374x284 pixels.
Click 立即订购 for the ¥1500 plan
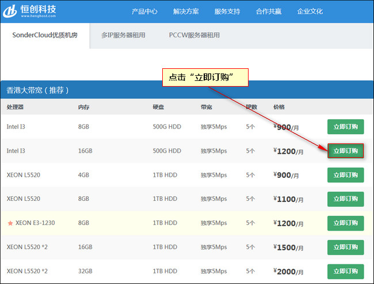(x=345, y=247)
